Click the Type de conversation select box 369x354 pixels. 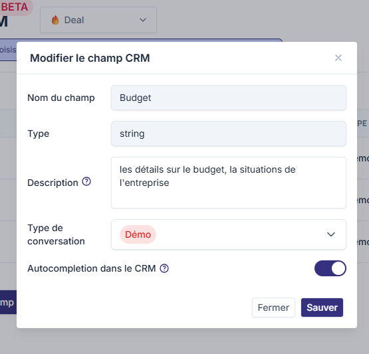tap(229, 234)
